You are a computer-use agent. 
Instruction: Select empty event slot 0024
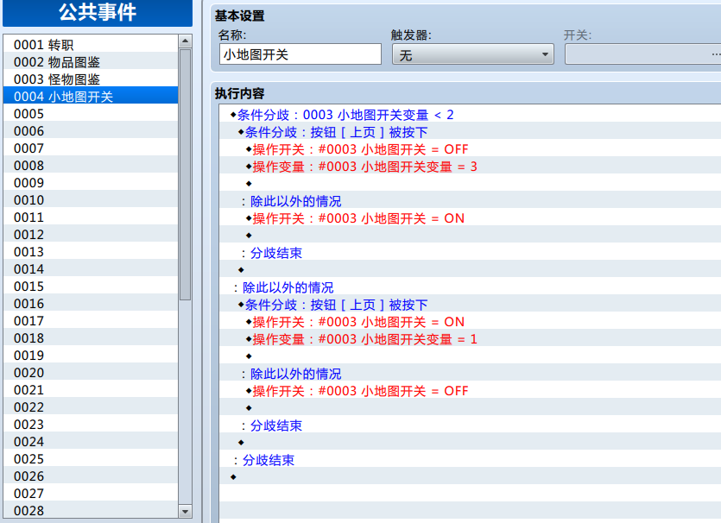[91, 442]
